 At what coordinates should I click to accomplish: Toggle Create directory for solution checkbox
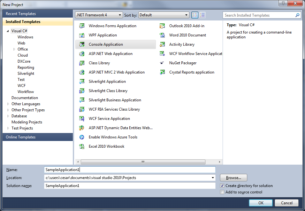[x=222, y=186]
